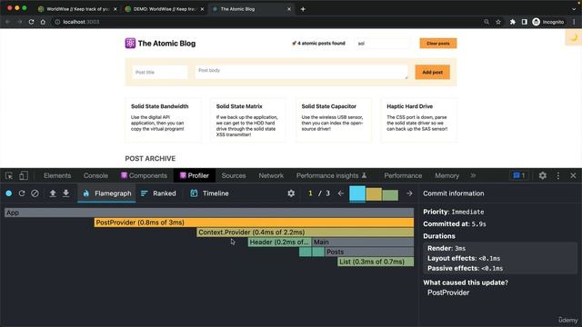The height and width of the screenshot is (327, 582).
Task: Open the Network DevTools tab
Action: click(x=271, y=175)
